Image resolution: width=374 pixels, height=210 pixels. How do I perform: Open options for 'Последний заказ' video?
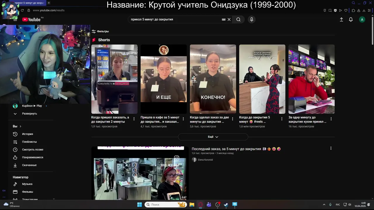(x=331, y=148)
